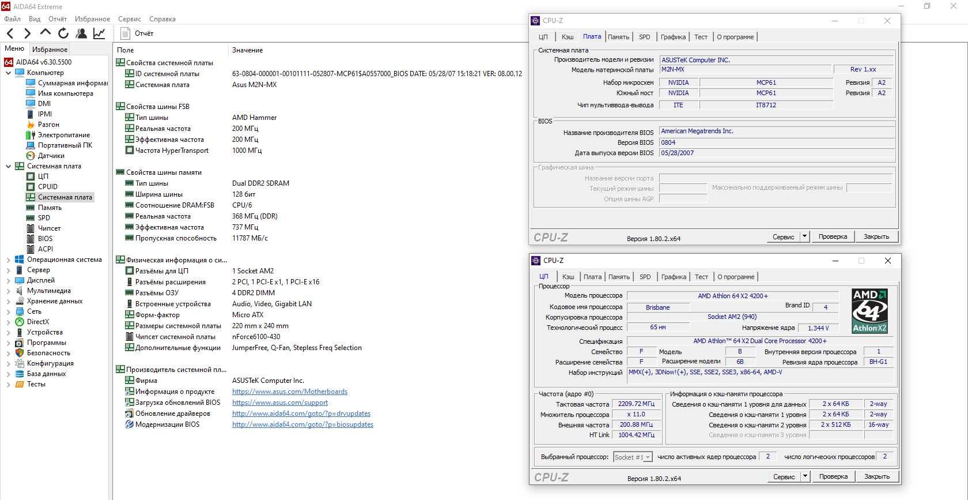The height and width of the screenshot is (500, 968).
Task: Open the Избранное menu
Action: click(92, 19)
